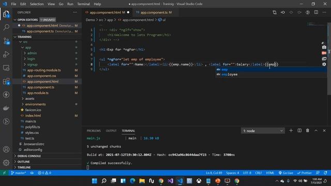331x186 pixels.
Task: Close the terminal panel
Action: click(x=324, y=131)
